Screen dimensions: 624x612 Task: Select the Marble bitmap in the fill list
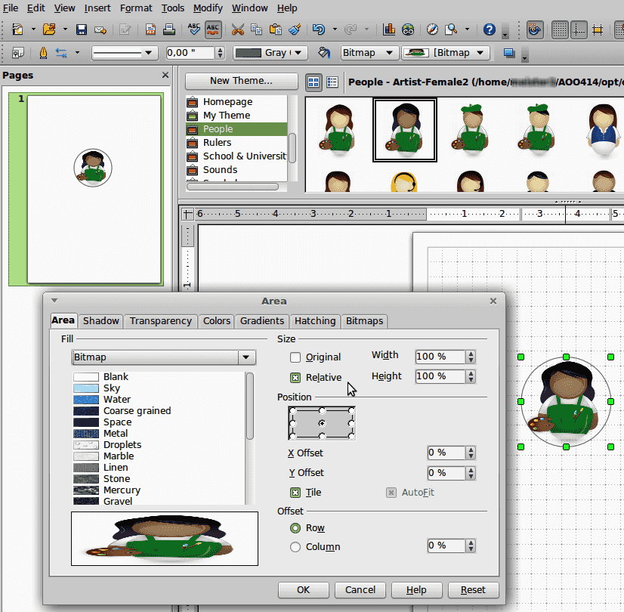(121, 456)
